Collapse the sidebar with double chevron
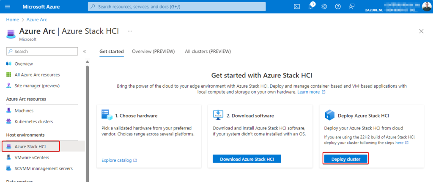This screenshot has height=182, width=433. coord(85,51)
